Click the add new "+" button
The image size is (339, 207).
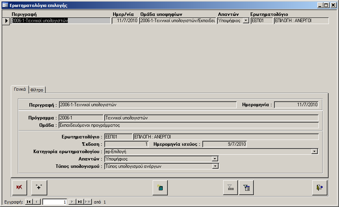(x=39, y=188)
